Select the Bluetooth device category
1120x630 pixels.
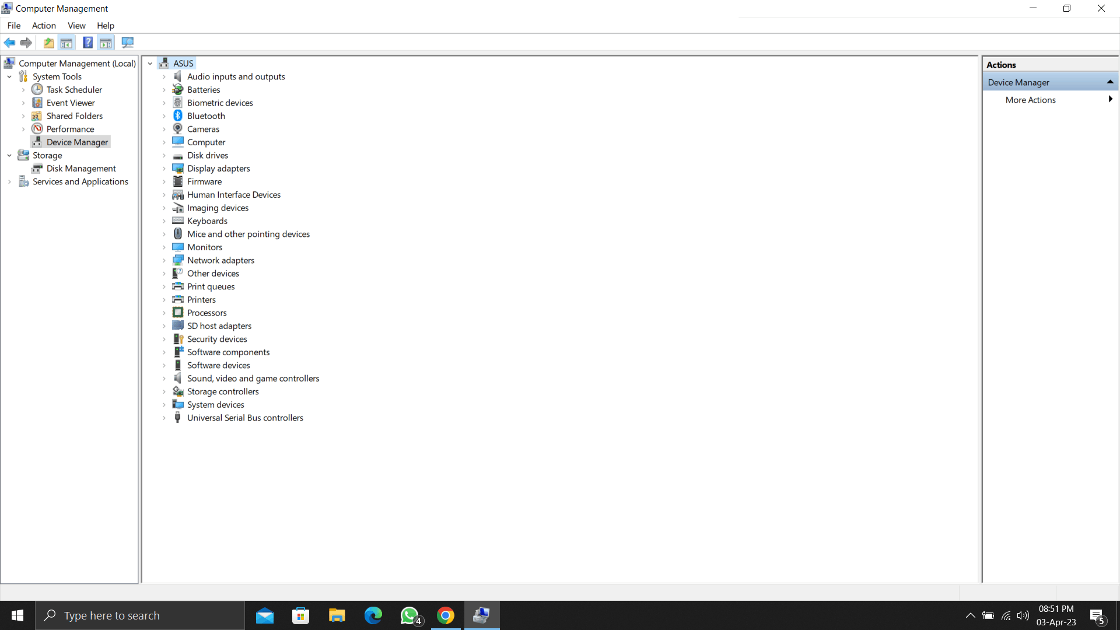pyautogui.click(x=206, y=116)
